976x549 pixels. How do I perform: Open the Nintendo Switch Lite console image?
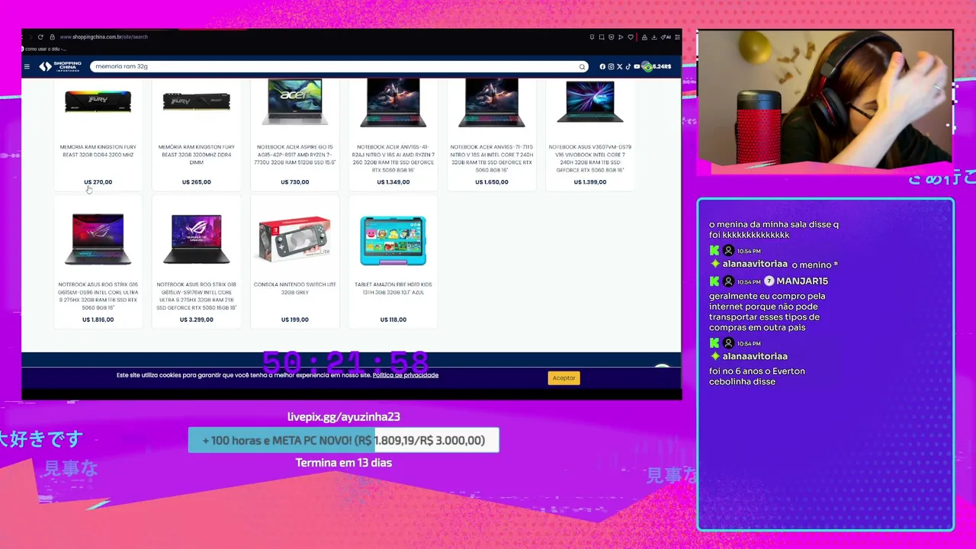(295, 239)
